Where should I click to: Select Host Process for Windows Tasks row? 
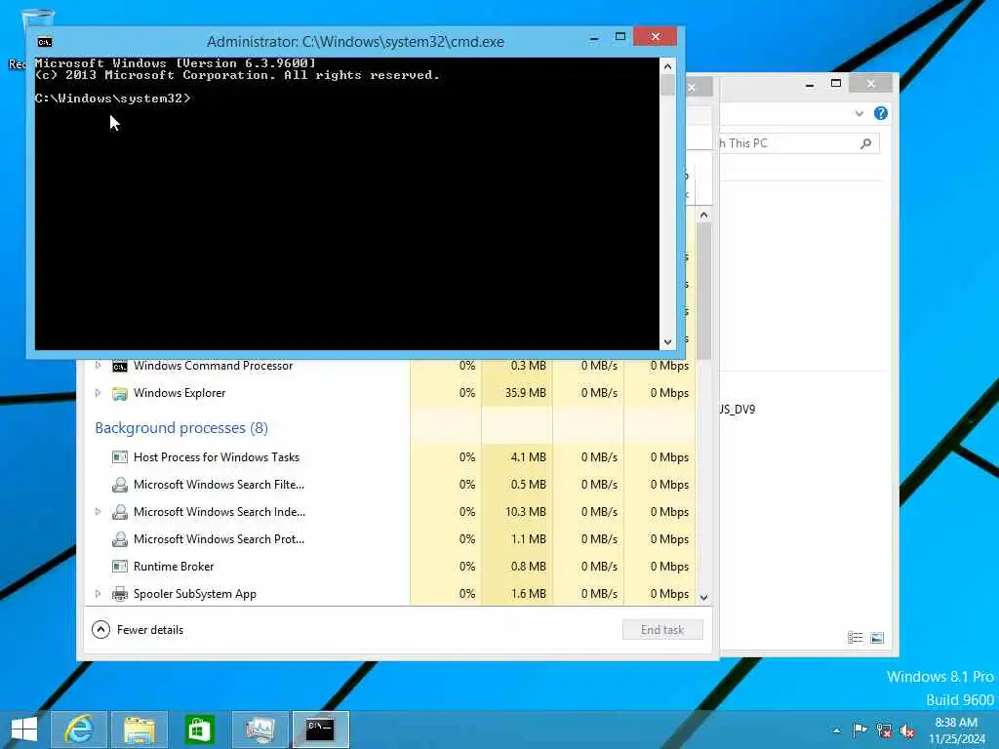tap(217, 457)
